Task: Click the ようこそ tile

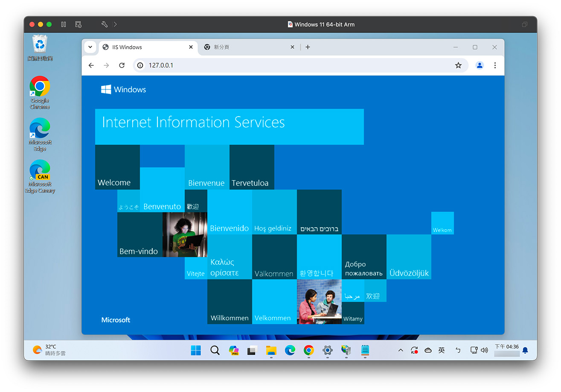Action: (x=128, y=201)
